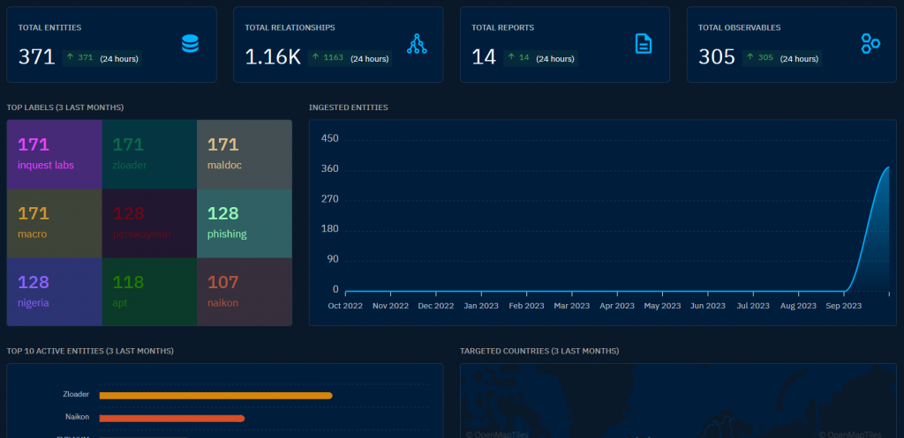Open the maldoc label tile
Viewport: 904px width, 438px height.
click(x=245, y=154)
